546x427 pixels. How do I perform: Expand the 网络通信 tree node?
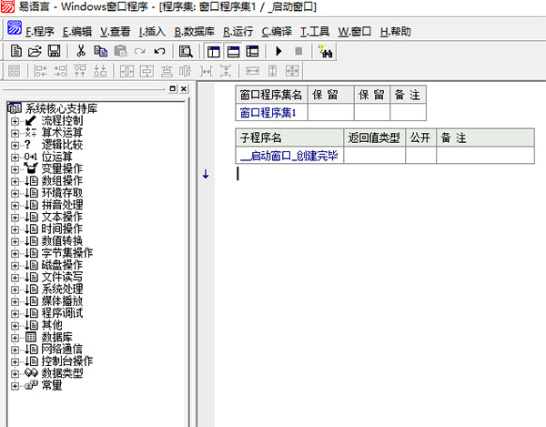point(15,350)
